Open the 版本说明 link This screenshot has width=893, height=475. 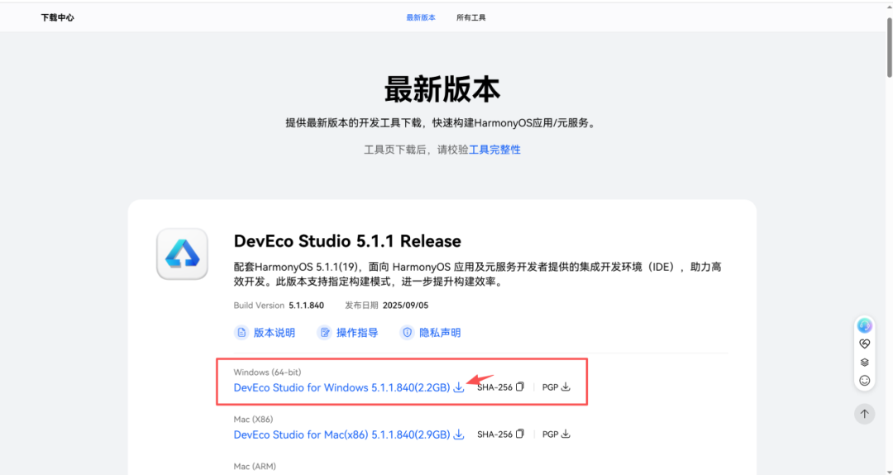[x=274, y=333]
